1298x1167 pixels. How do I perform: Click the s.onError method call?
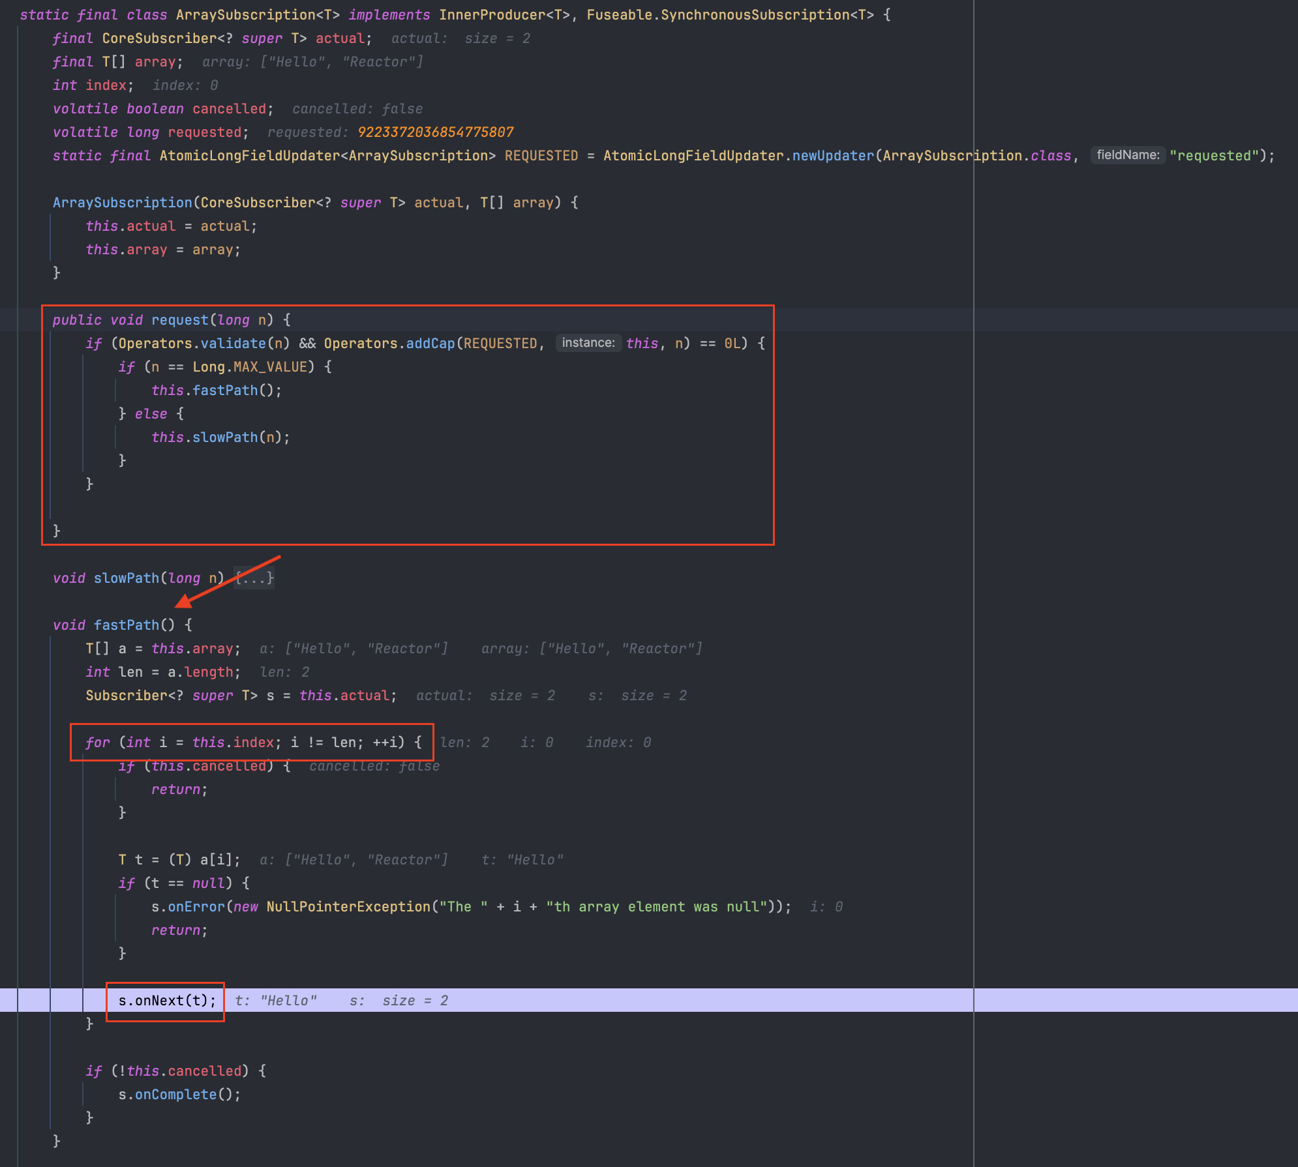click(196, 907)
